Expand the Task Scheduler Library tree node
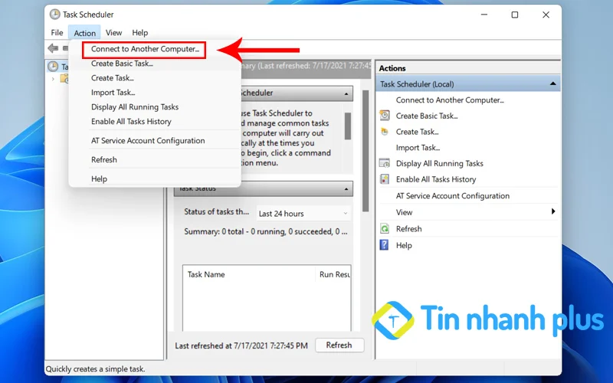 pyautogui.click(x=53, y=79)
